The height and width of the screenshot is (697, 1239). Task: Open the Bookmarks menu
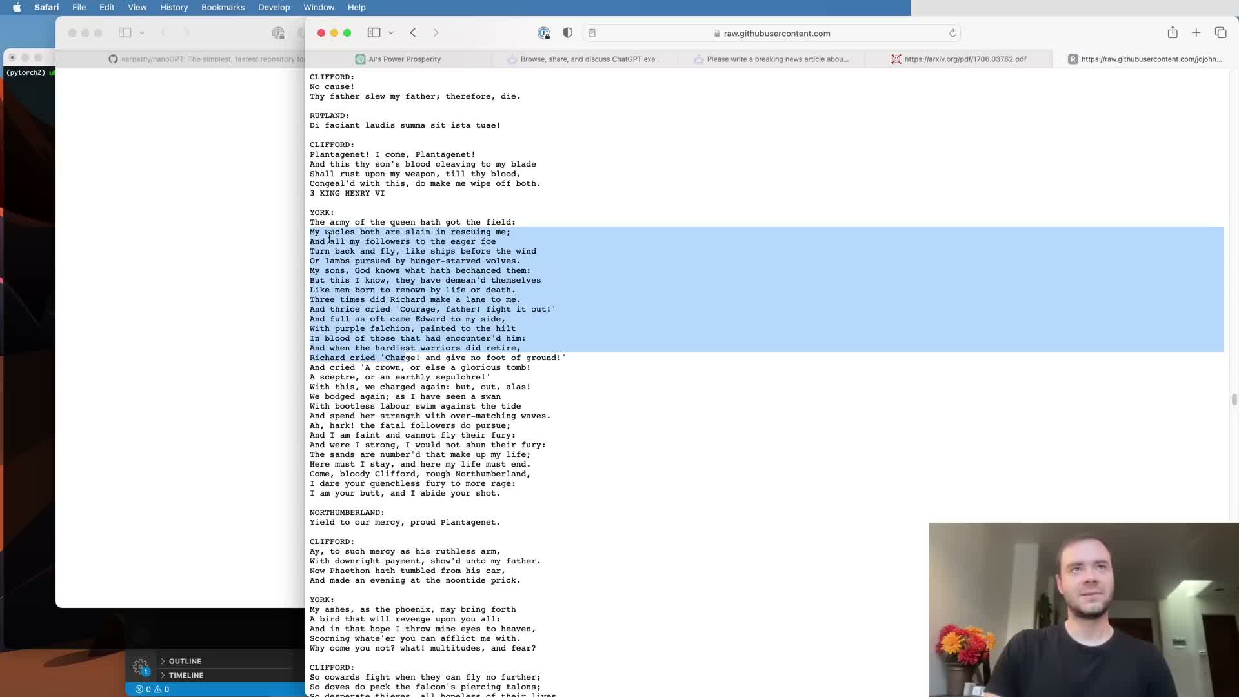tap(223, 7)
